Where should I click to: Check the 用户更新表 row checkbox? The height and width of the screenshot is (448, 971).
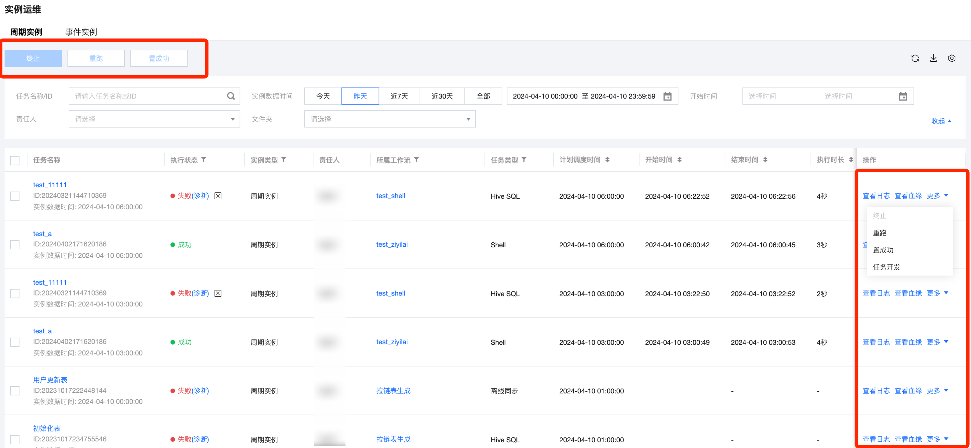point(15,391)
